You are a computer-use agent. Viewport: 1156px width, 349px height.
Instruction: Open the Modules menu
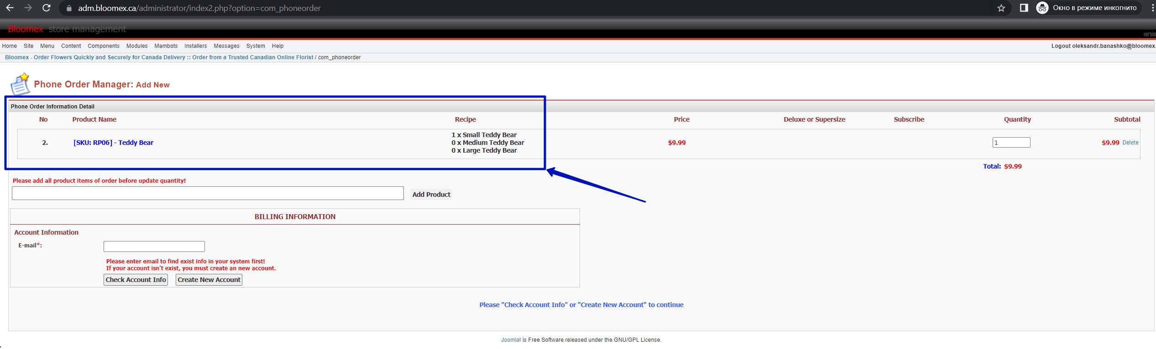pos(137,46)
